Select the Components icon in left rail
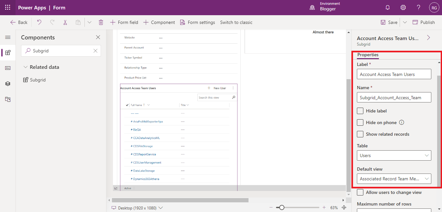The height and width of the screenshot is (212, 442). [x=8, y=53]
